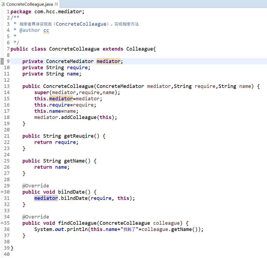Click 'System' on line 36
Screen dimensions: 267x258
(43, 229)
